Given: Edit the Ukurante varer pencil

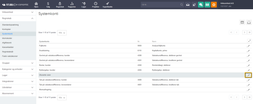Looking at the screenshot, I should click(x=248, y=75).
